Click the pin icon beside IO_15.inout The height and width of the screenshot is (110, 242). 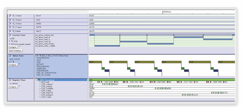tap(10, 24)
